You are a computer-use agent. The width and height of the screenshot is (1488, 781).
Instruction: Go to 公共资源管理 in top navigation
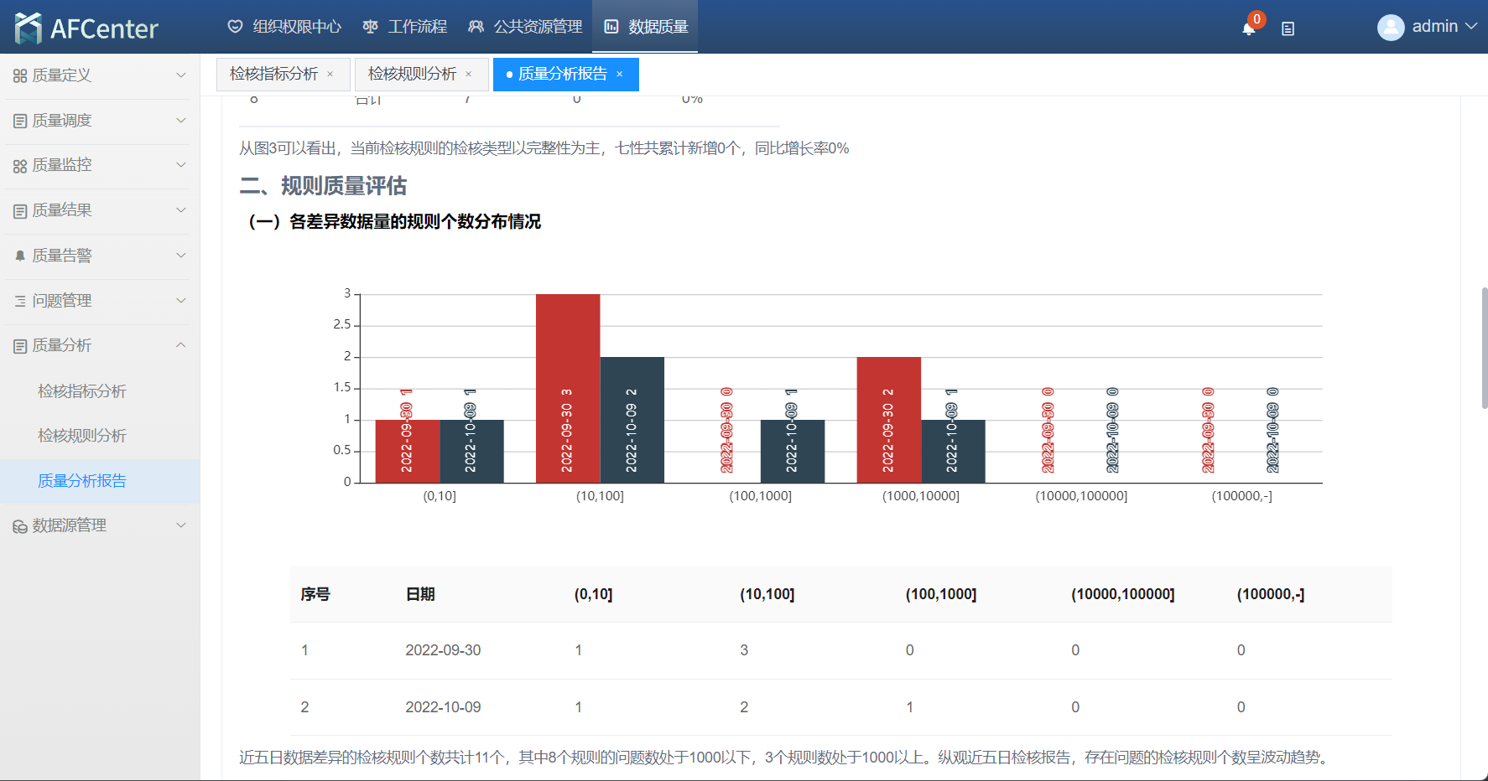click(x=525, y=27)
